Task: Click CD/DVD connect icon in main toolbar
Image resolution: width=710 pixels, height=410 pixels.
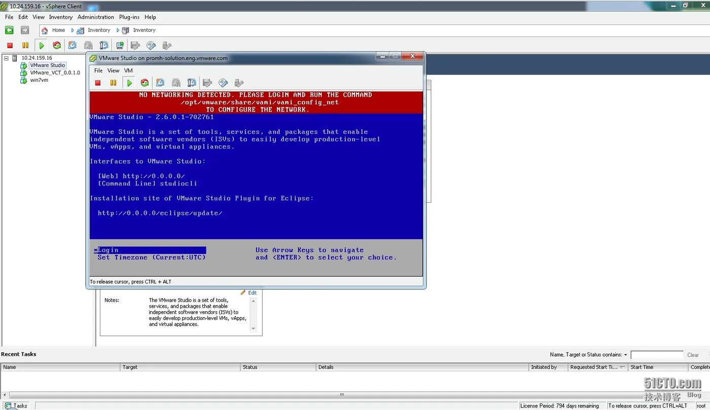Action: pos(151,46)
